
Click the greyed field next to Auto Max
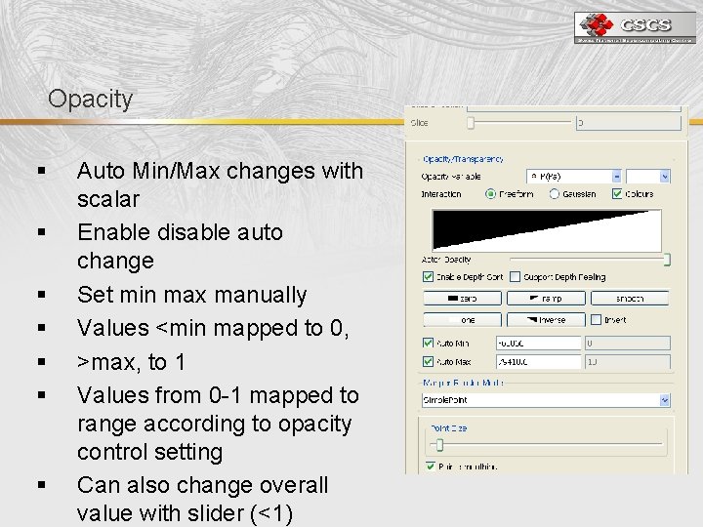point(628,361)
